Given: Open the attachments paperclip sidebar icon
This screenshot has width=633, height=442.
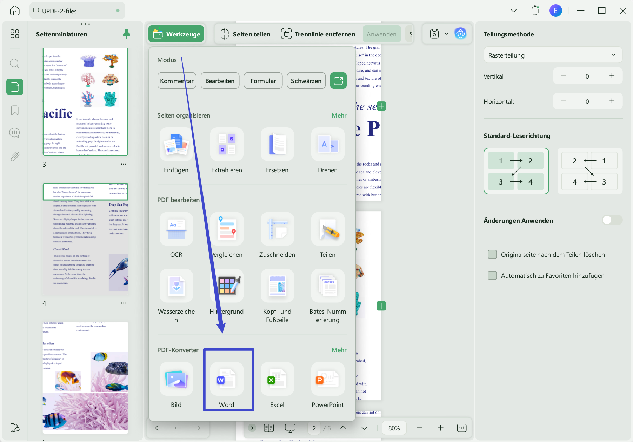Looking at the screenshot, I should (15, 156).
